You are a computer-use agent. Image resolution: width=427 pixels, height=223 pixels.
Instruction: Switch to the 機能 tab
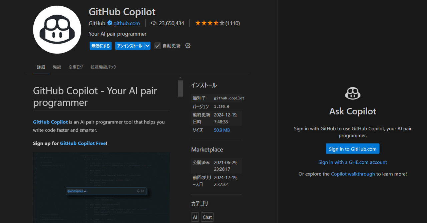(57, 67)
